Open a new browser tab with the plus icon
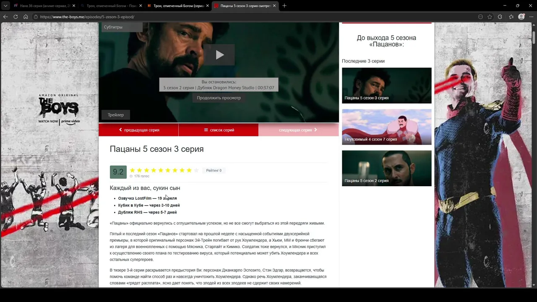The height and width of the screenshot is (302, 537). pyautogui.click(x=284, y=5)
